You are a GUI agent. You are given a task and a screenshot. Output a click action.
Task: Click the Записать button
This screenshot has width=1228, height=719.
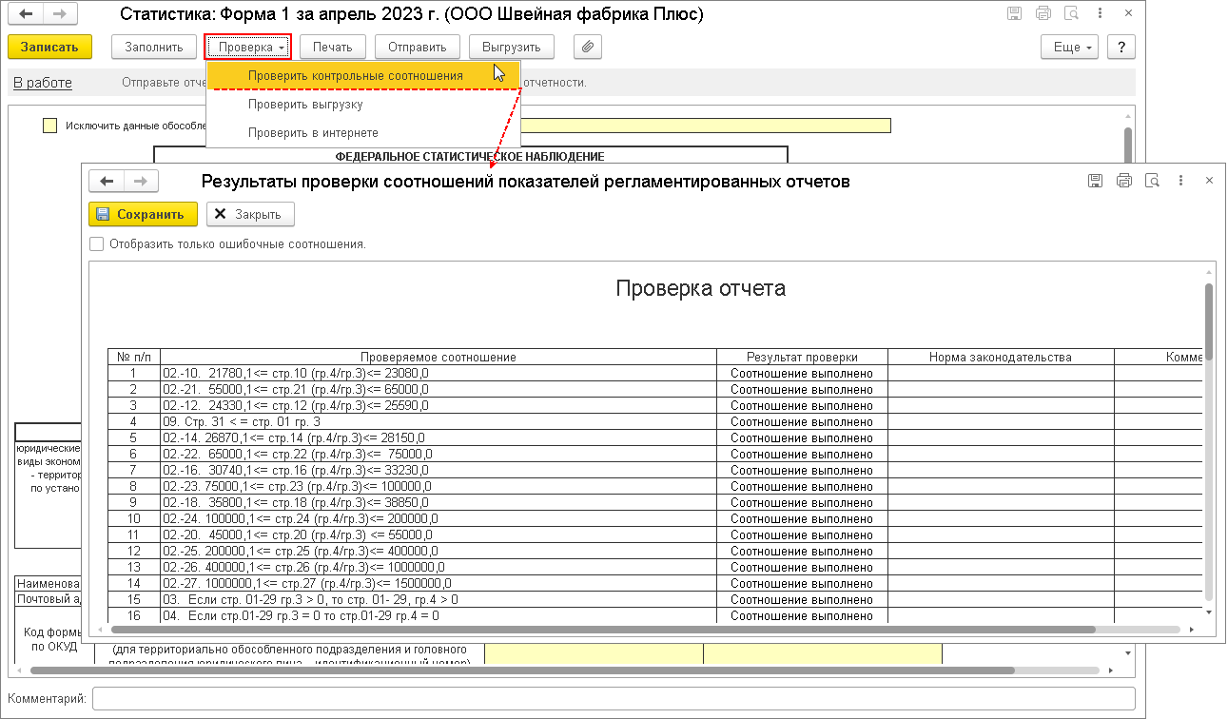pyautogui.click(x=49, y=47)
